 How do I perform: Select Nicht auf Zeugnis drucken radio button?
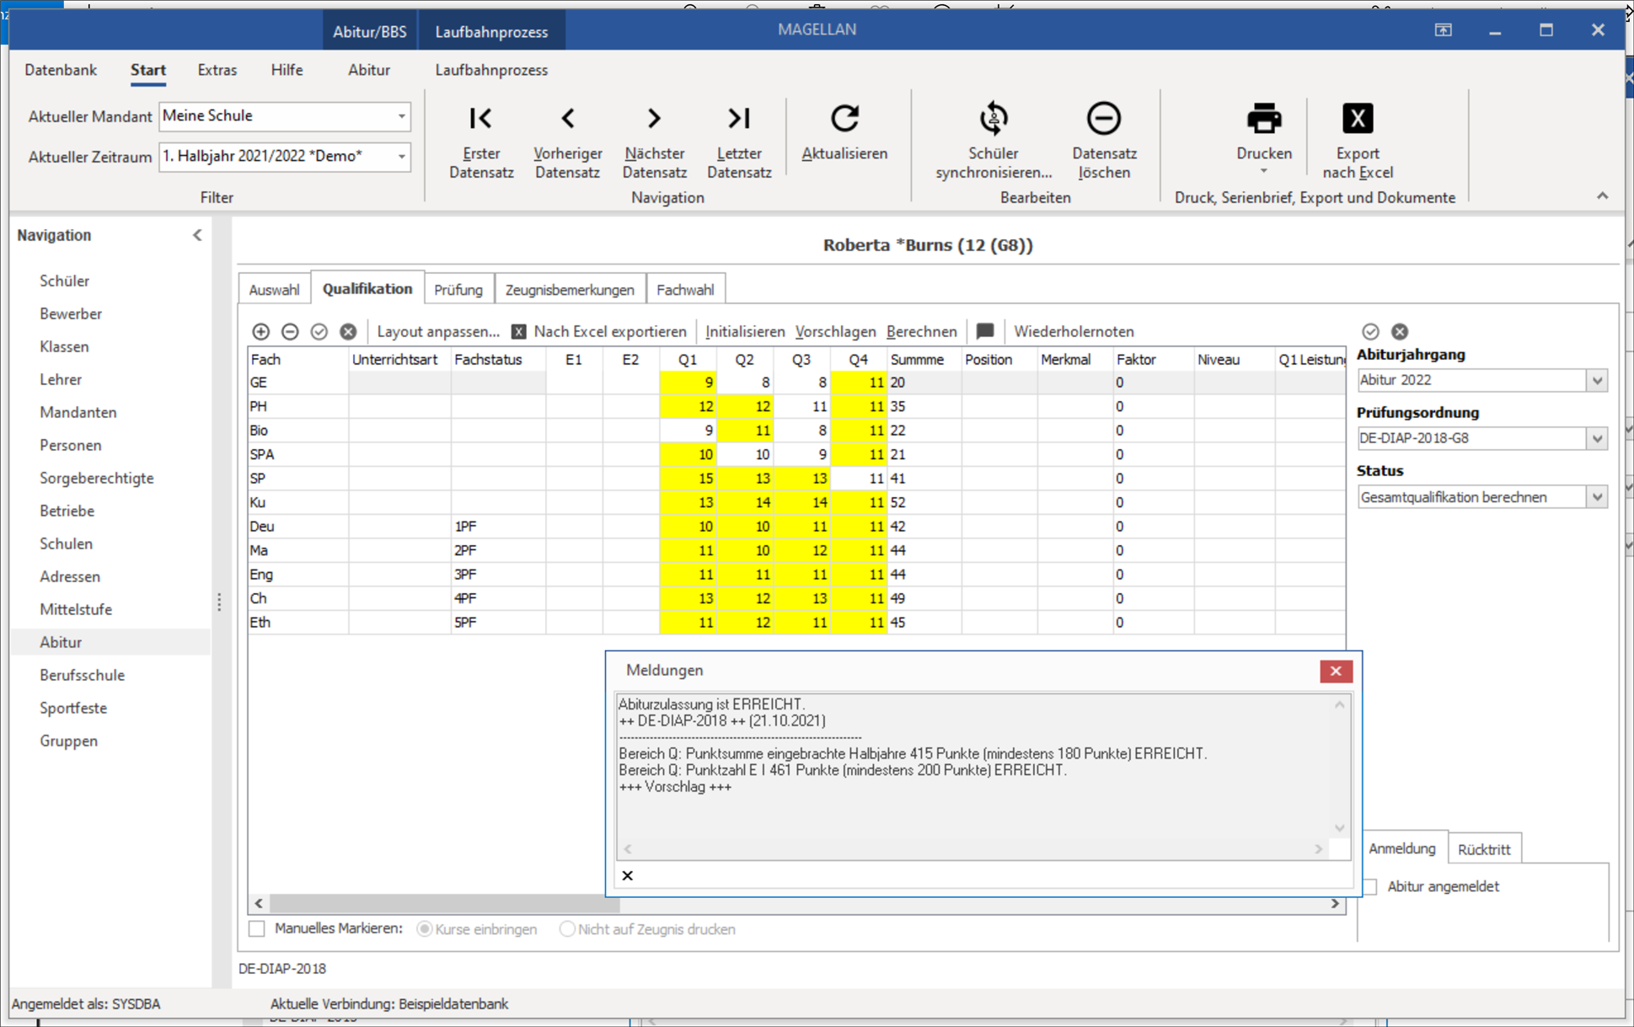[x=567, y=928]
